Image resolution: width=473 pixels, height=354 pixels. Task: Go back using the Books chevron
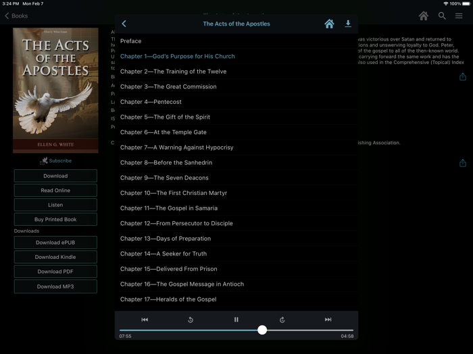point(16,16)
